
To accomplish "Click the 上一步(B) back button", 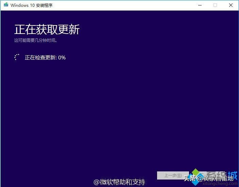I will coord(173,175).
